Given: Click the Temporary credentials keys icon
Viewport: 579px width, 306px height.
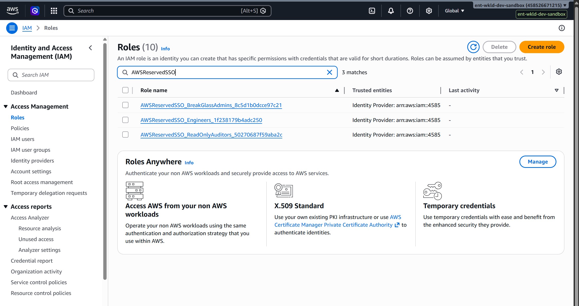Looking at the screenshot, I should coord(433,191).
